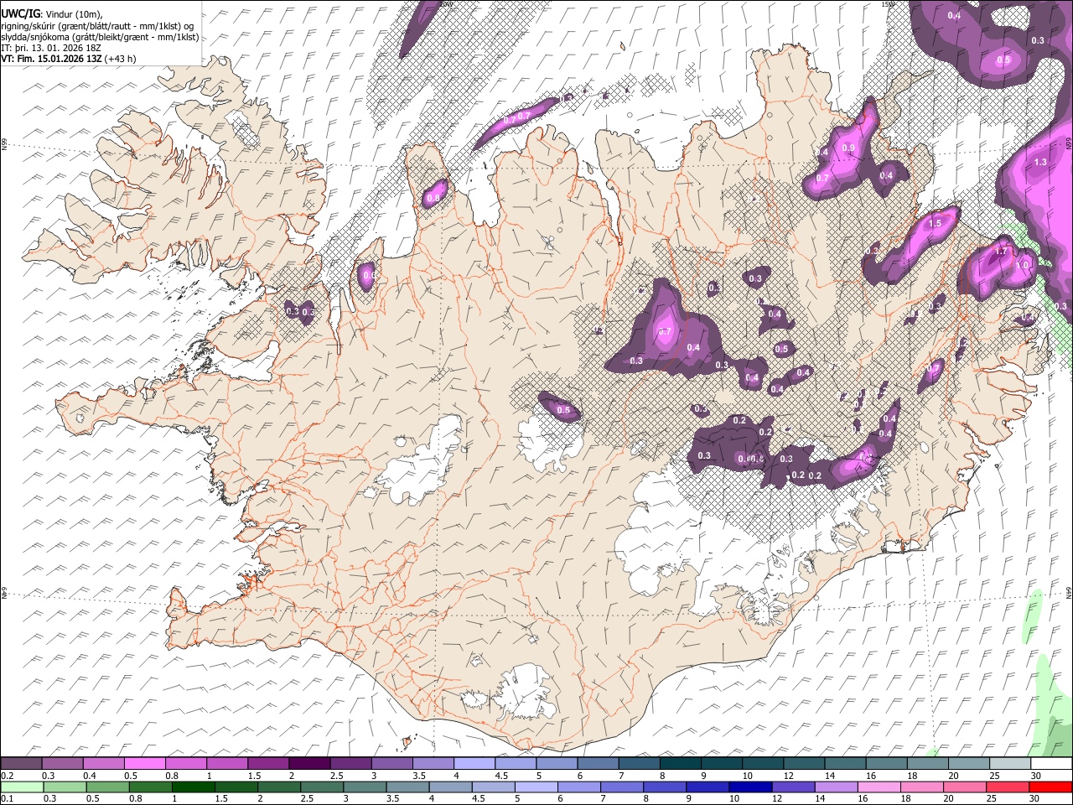This screenshot has width=1073, height=805.
Task: Select the darkest purple 2 swatch in upper legend row
Action: point(308,764)
